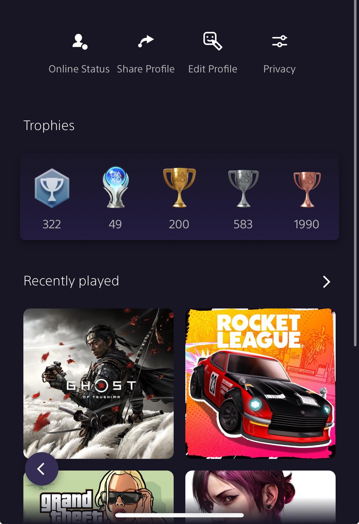Click the vertical scrollbar on the right edge

point(355,173)
